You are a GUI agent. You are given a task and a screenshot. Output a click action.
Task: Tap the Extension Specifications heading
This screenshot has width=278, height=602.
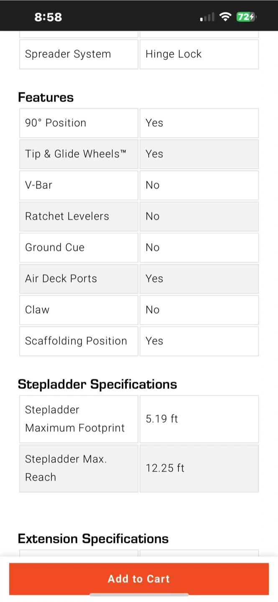click(x=93, y=538)
